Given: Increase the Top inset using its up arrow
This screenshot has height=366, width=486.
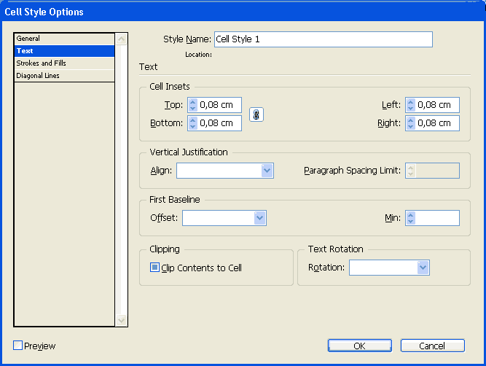Looking at the screenshot, I should (x=193, y=102).
